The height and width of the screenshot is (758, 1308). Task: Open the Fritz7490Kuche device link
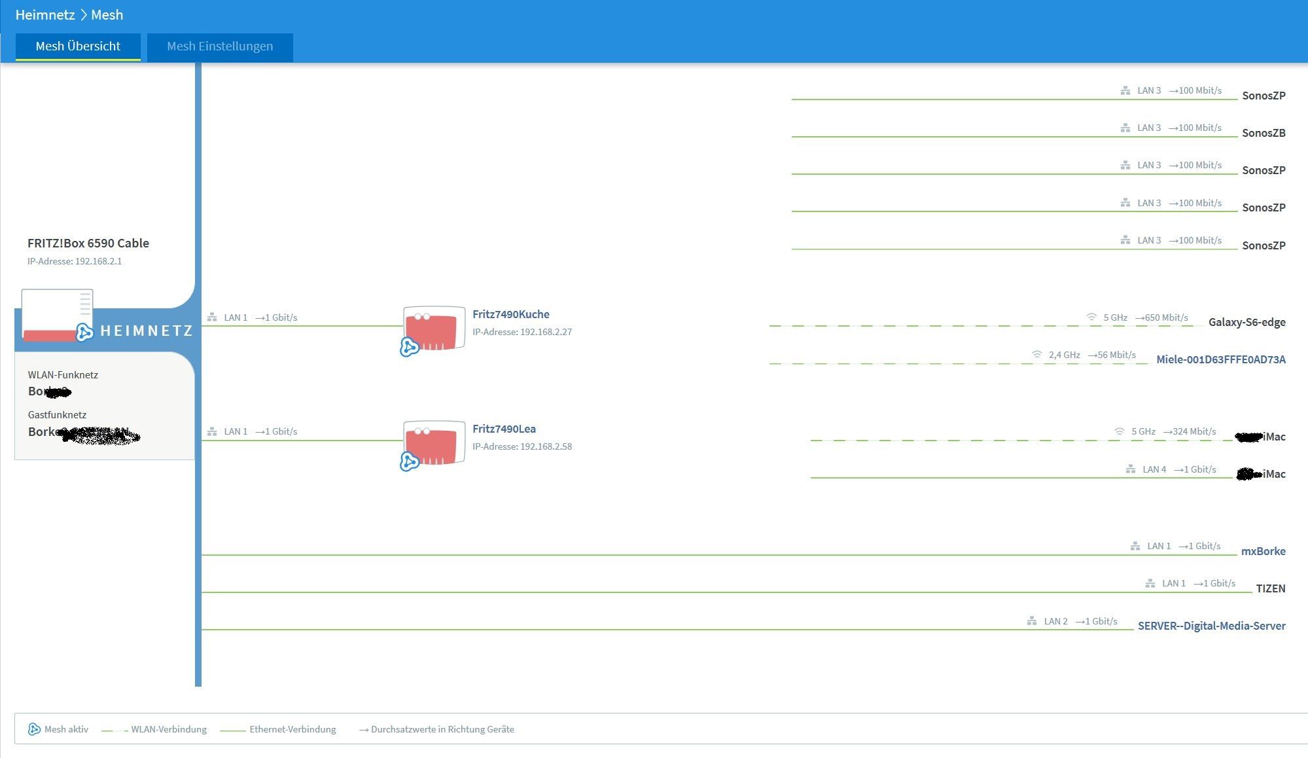[510, 314]
